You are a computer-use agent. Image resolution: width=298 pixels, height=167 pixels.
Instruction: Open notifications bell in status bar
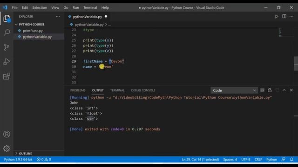click(291, 160)
